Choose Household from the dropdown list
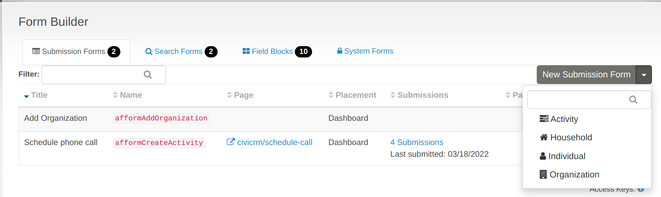661x197 pixels. tap(571, 138)
